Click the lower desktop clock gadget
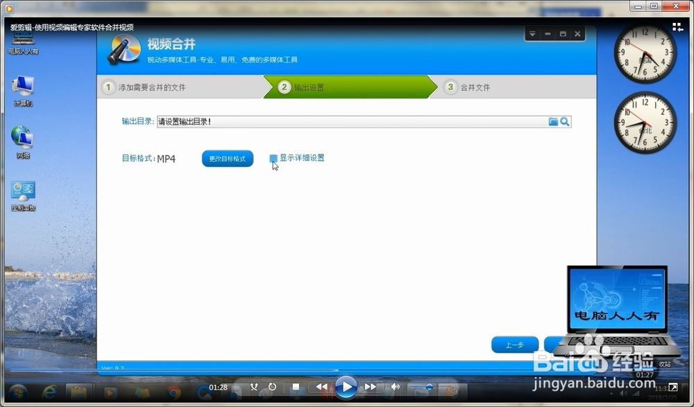694x407 pixels. point(645,123)
